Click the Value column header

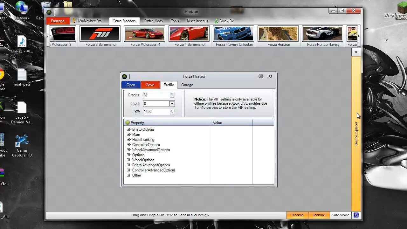click(232, 122)
